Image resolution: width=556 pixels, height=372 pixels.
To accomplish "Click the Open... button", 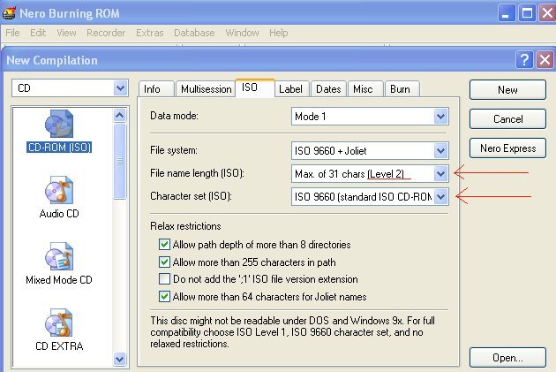I will (x=507, y=358).
